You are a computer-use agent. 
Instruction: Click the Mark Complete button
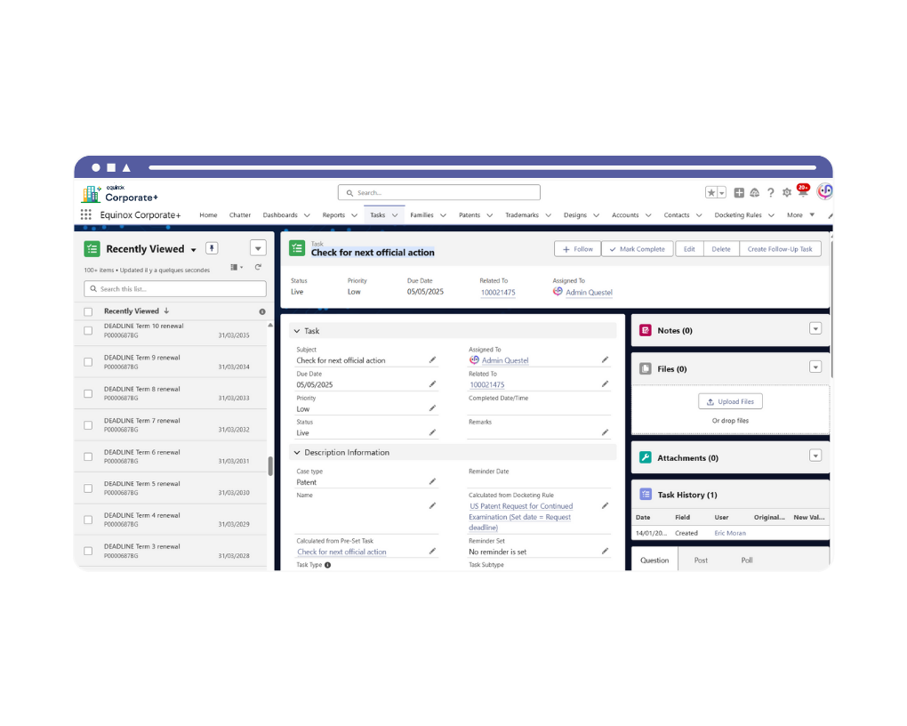click(x=637, y=249)
